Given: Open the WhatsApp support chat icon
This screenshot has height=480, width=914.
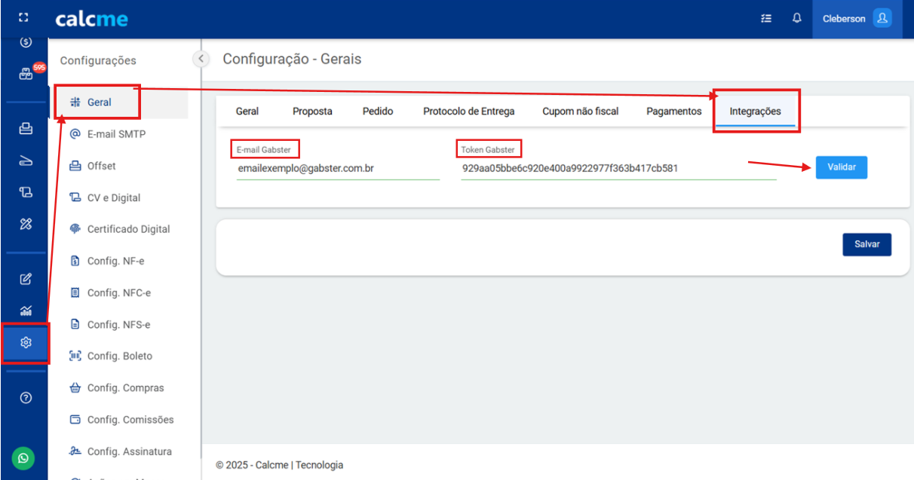Looking at the screenshot, I should tap(23, 458).
